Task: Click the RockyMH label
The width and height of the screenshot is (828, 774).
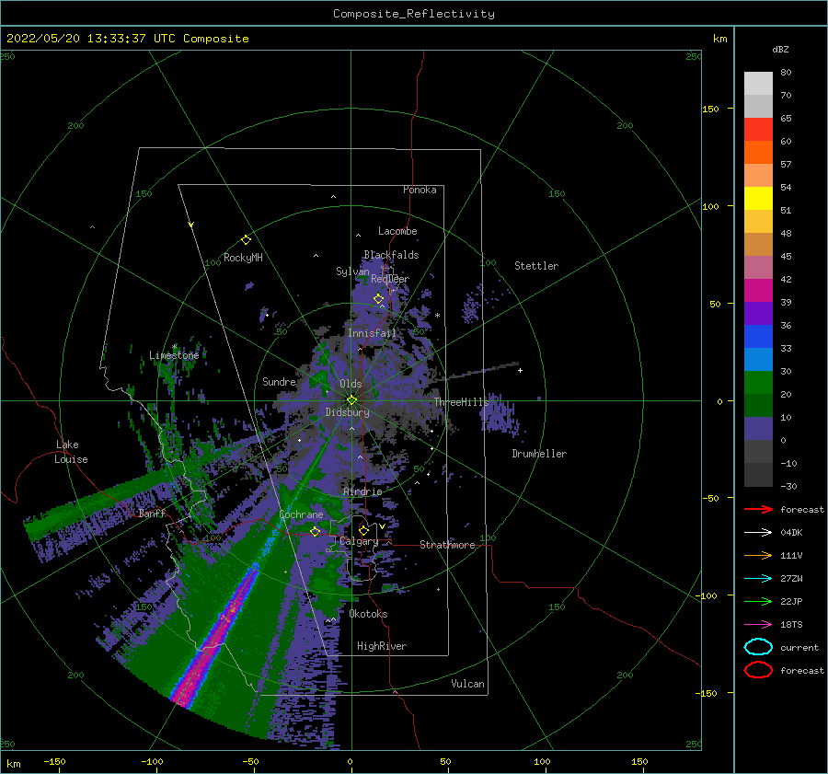Action: [243, 258]
